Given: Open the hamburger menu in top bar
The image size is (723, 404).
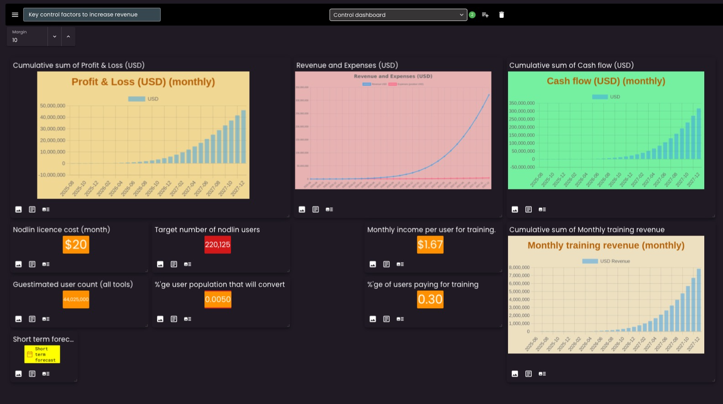Looking at the screenshot, I should pos(15,15).
